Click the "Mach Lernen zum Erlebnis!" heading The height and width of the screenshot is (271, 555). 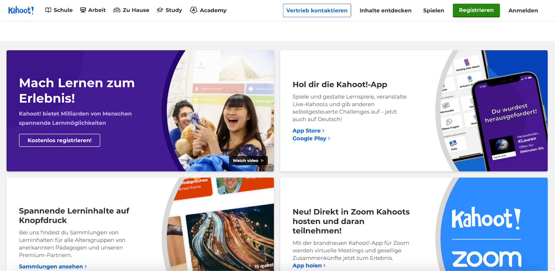pyautogui.click(x=77, y=91)
